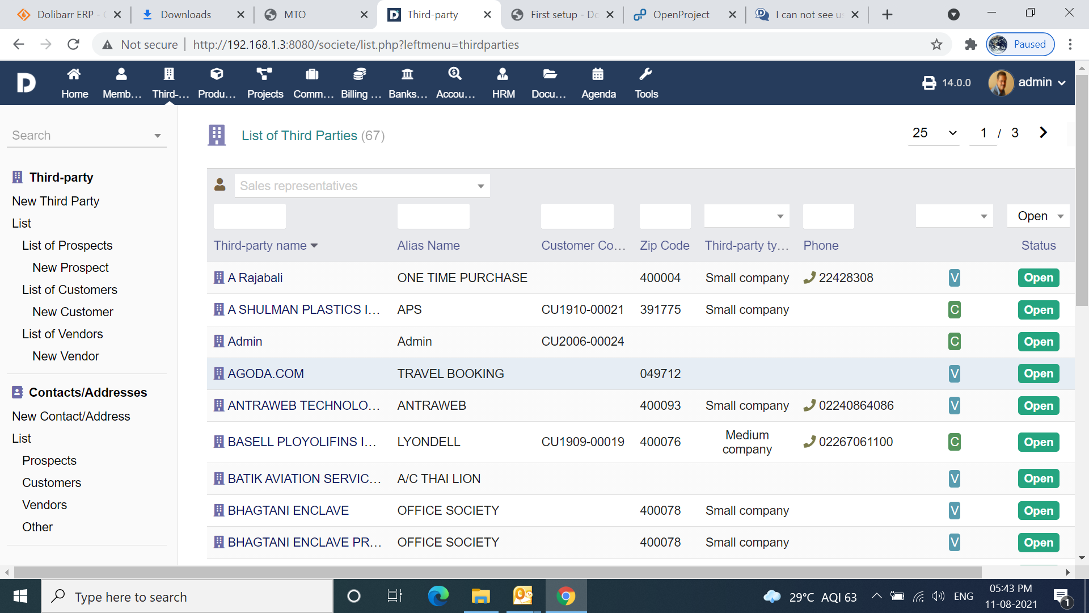Click the current page number field
Viewport: 1089px width, 613px height.
point(984,133)
